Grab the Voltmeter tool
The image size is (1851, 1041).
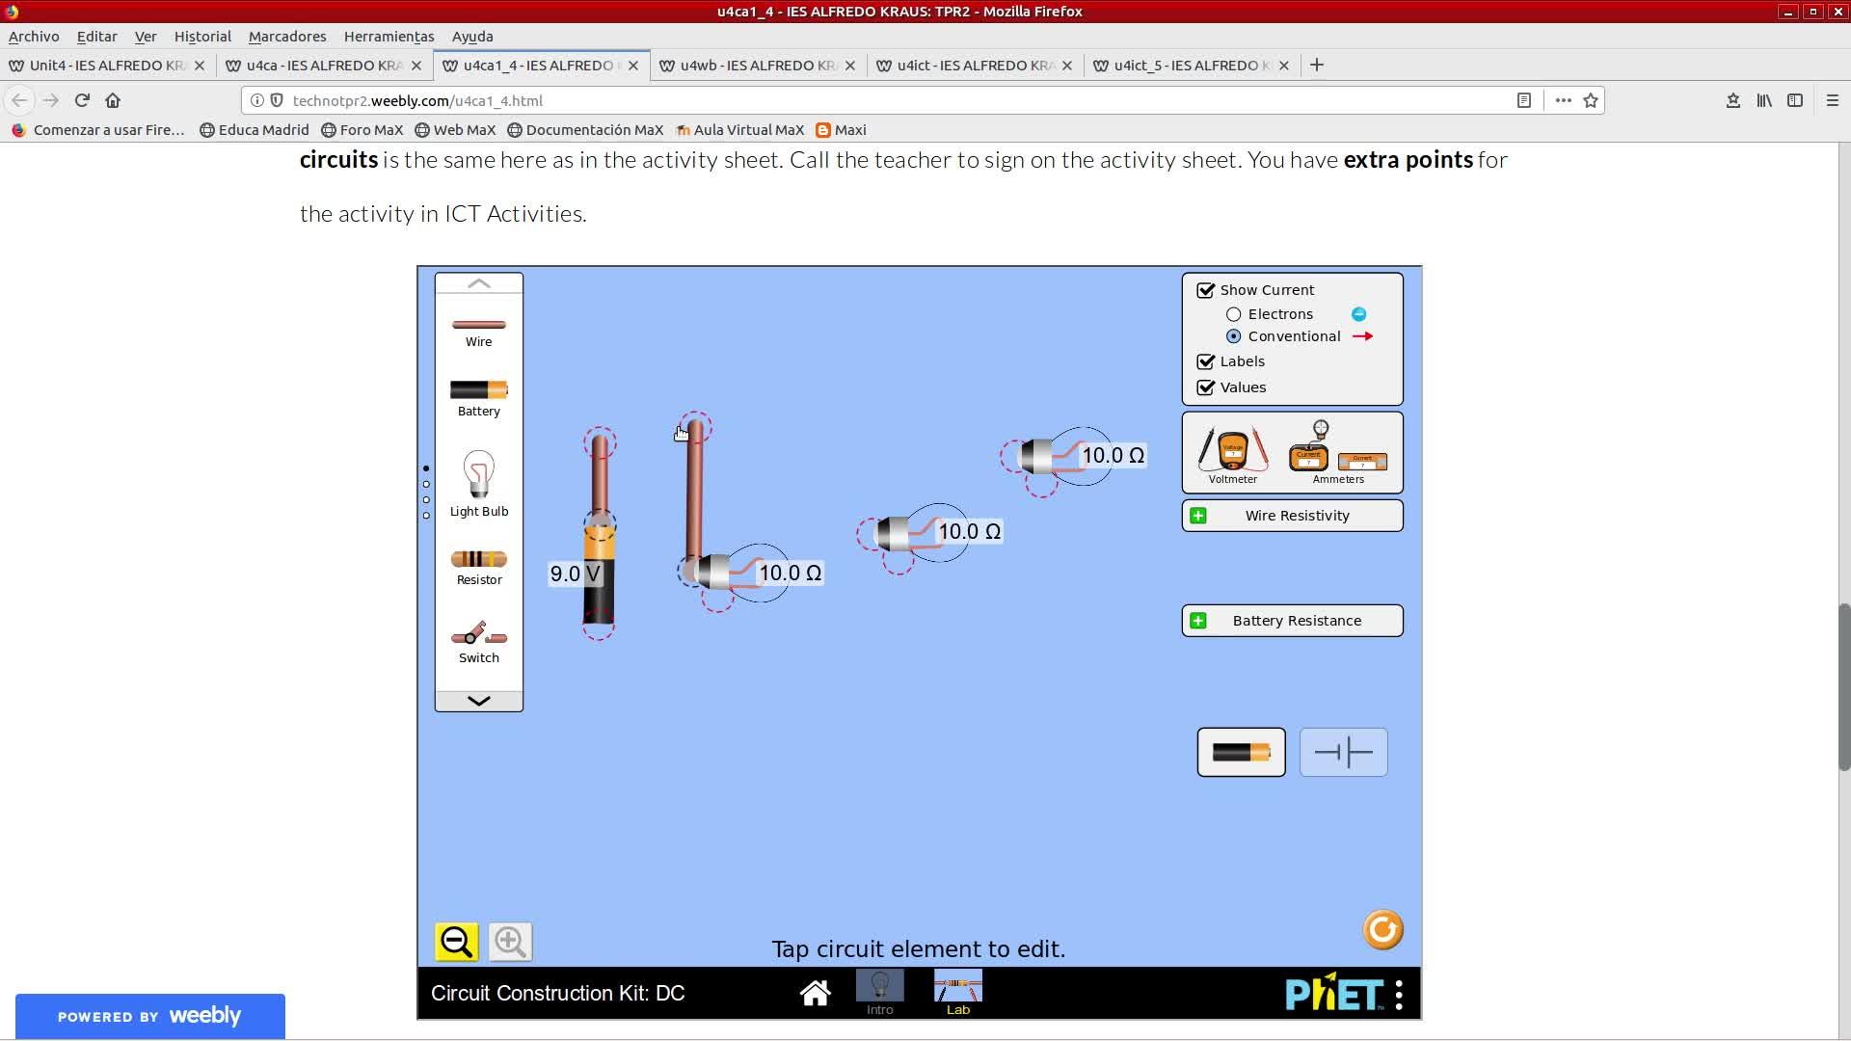[1232, 451]
